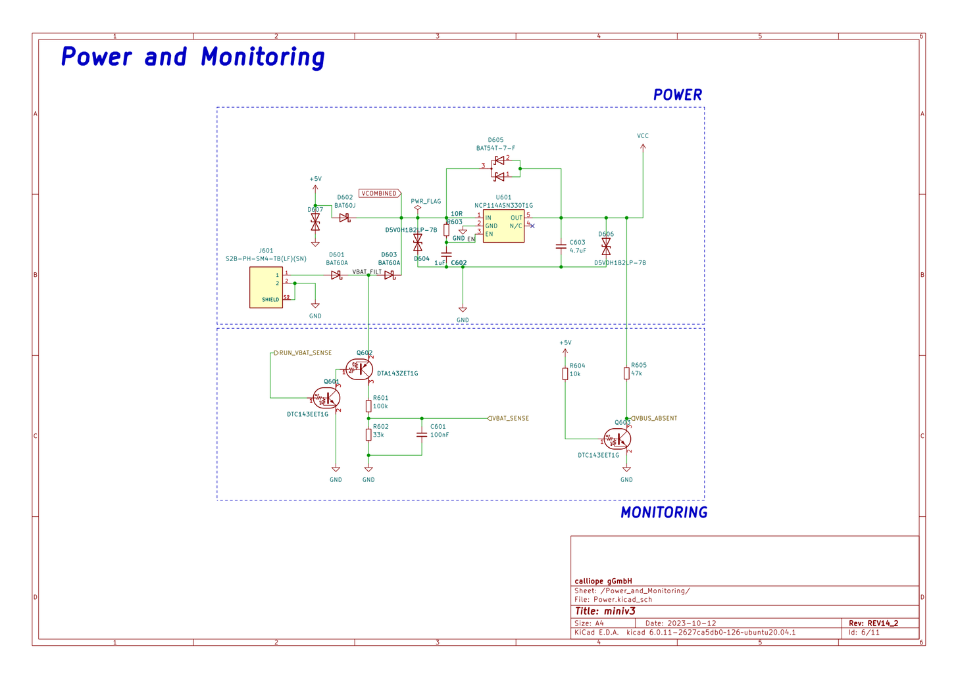Viewport: 958px width, 678px height.
Task: Click the D601 BAT60A diode symbol
Action: pos(336,275)
